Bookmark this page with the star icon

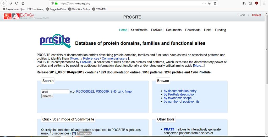[x=215, y=3]
